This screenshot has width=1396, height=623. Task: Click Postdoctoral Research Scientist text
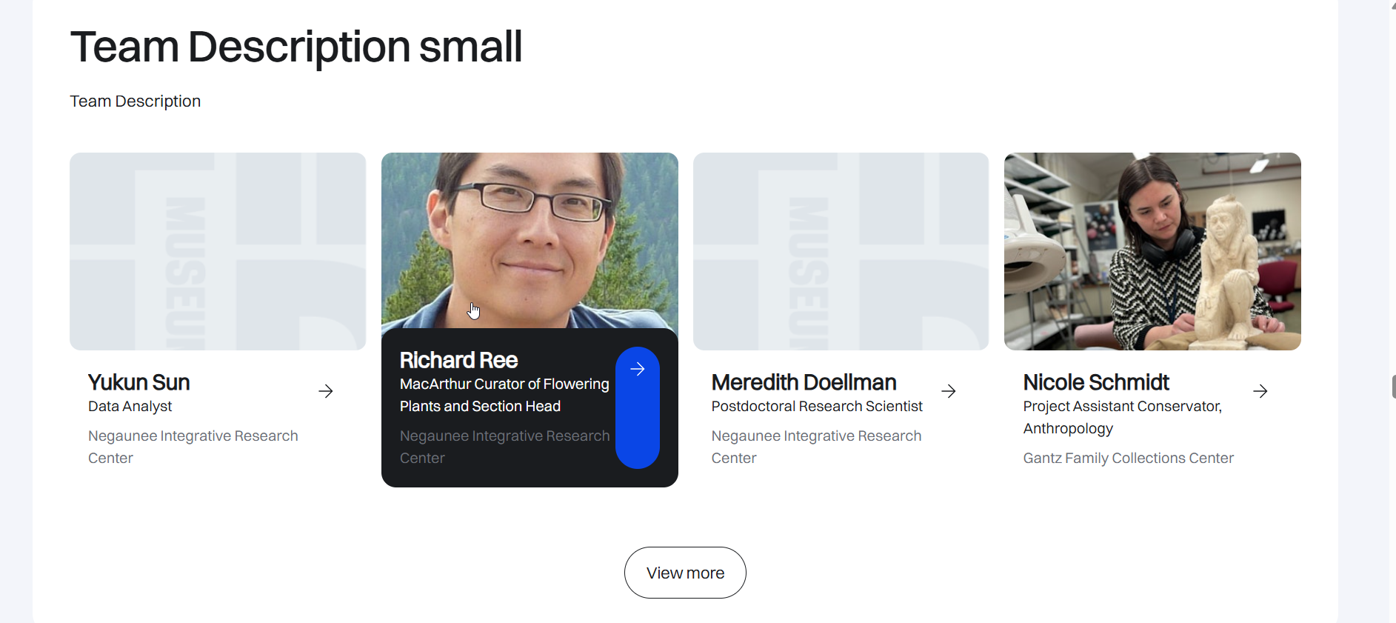[817, 406]
